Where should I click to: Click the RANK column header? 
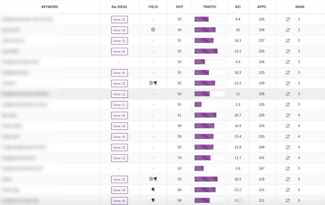tap(300, 7)
